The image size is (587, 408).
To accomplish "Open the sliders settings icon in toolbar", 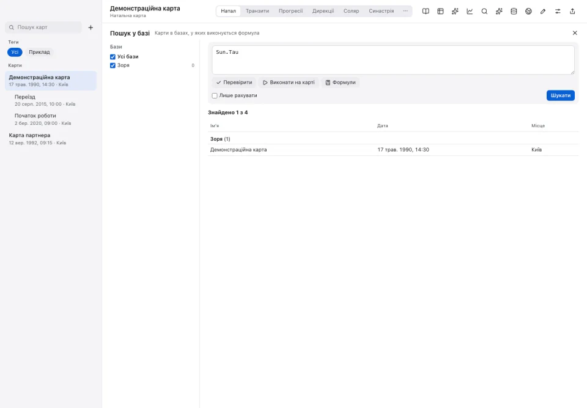I will click(x=558, y=11).
